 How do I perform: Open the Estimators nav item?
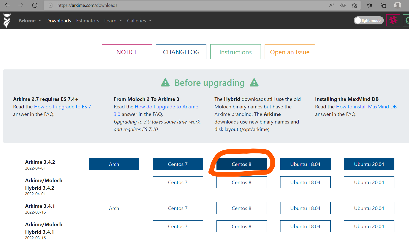(x=88, y=21)
